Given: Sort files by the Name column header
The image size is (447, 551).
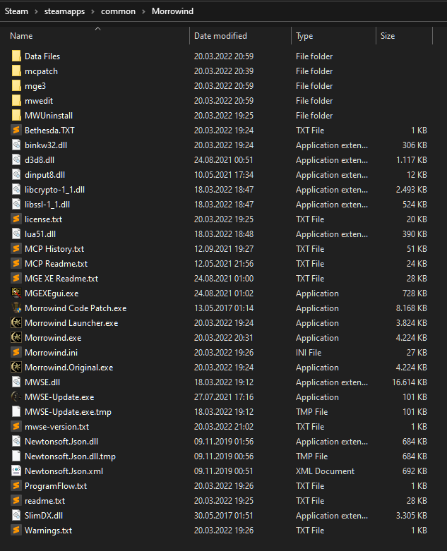Looking at the screenshot, I should [x=21, y=36].
